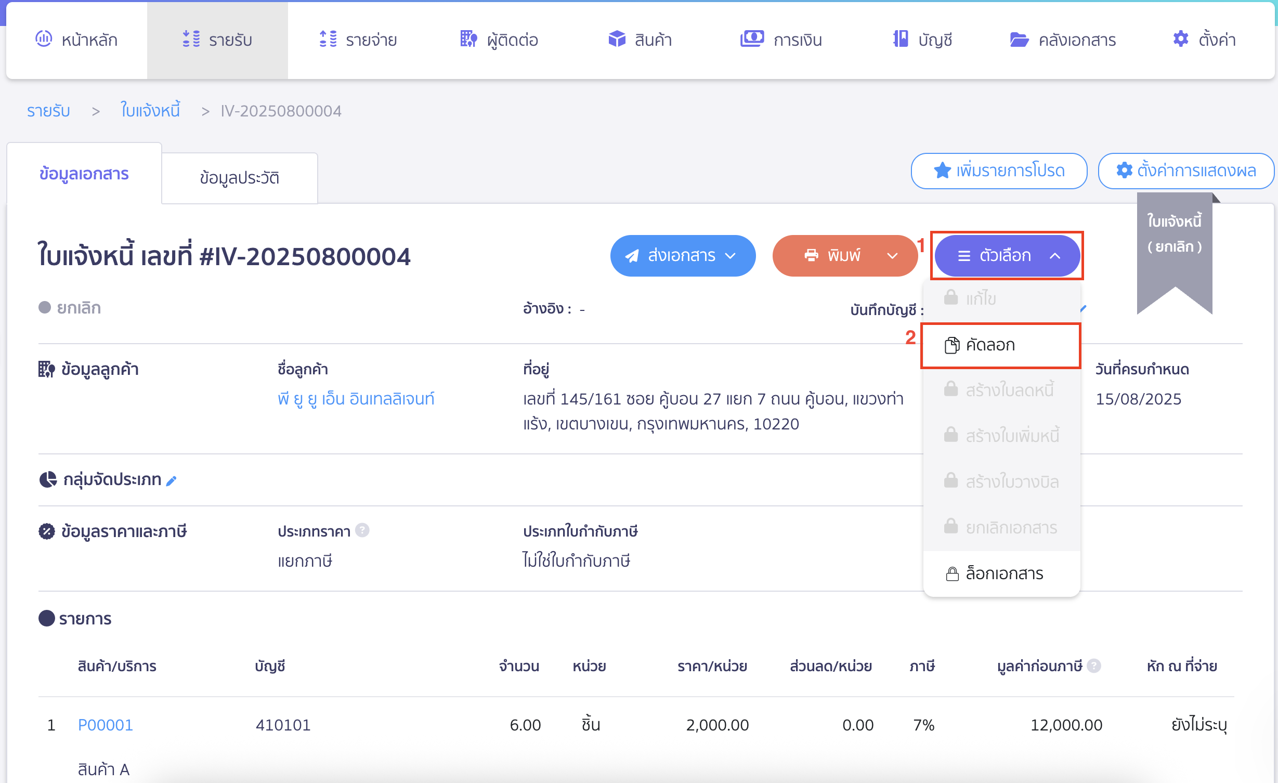Select ยกเลิกเอกสาร in options menu
The width and height of the screenshot is (1278, 783).
(1001, 528)
